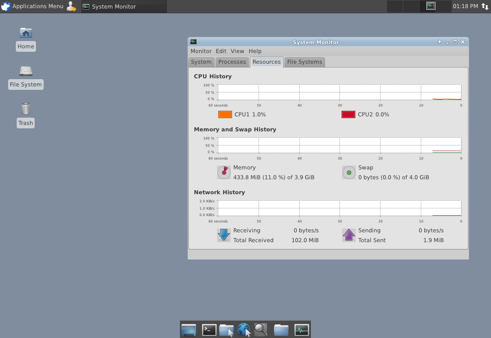
Task: Click the 01:18 PM clock
Action: (x=465, y=6)
